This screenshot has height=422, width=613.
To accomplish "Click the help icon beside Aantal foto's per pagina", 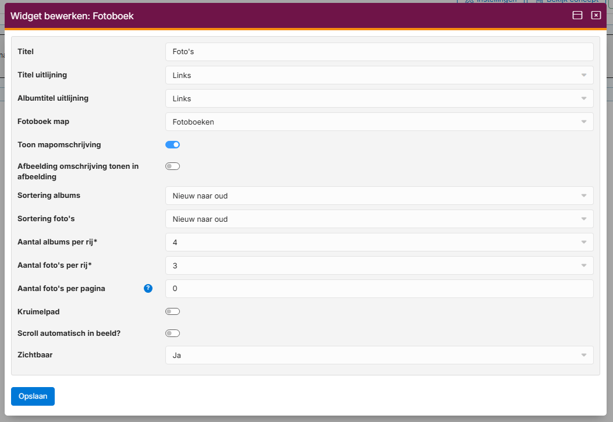I will tap(148, 288).
